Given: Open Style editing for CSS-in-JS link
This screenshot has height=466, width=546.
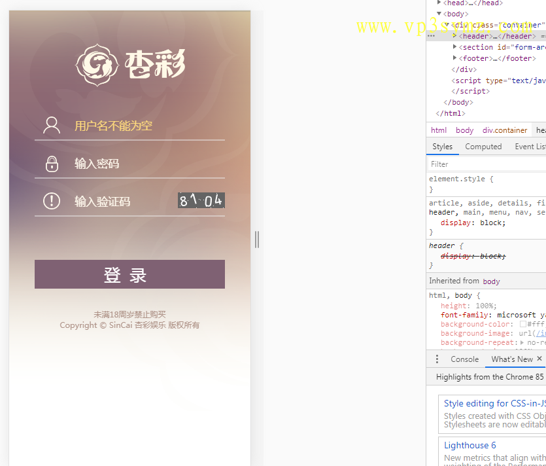Looking at the screenshot, I should click(495, 403).
